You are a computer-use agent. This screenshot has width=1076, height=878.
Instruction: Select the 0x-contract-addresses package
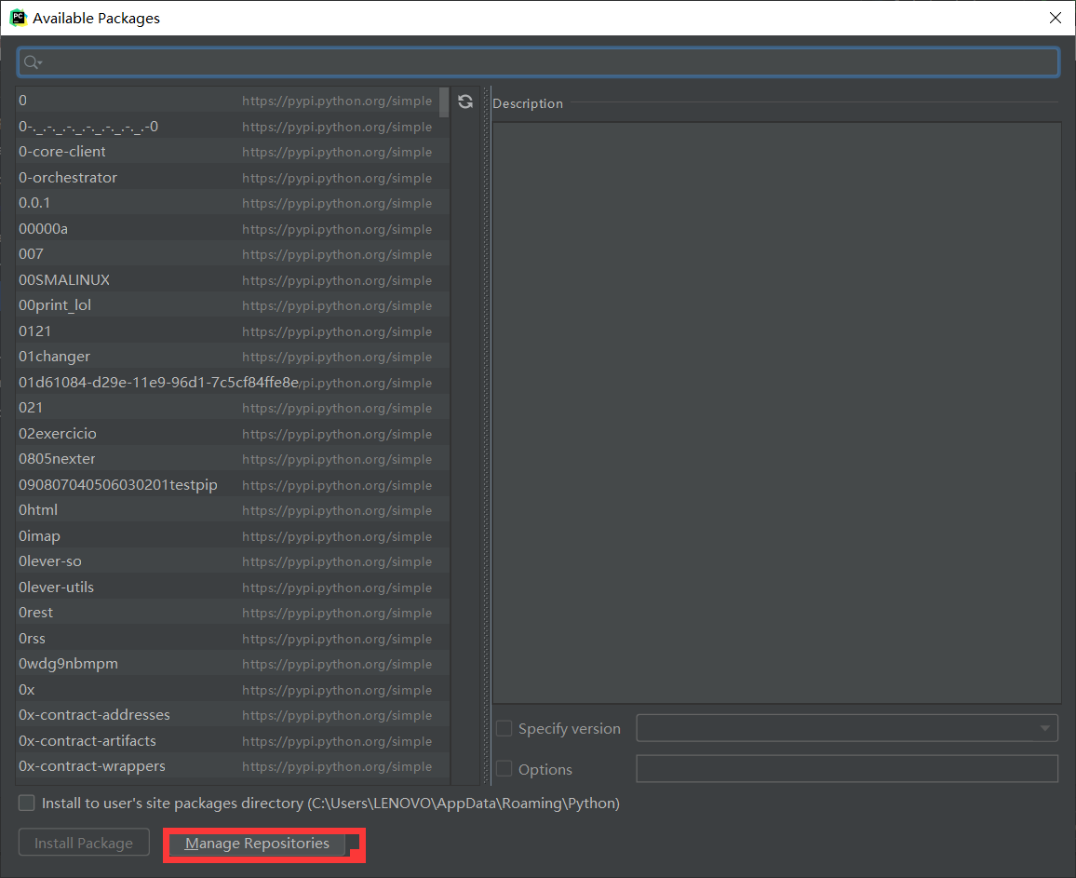tap(233, 715)
